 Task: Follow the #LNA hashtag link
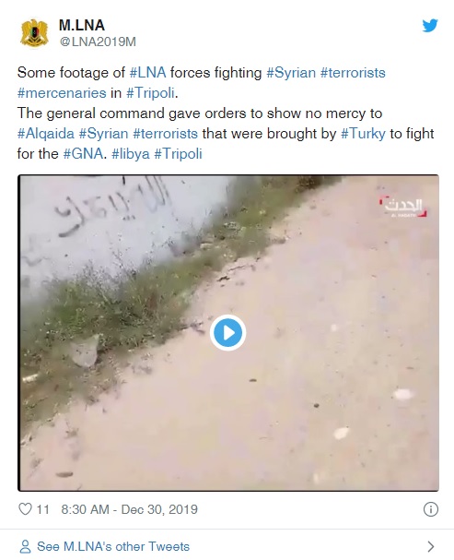click(147, 73)
